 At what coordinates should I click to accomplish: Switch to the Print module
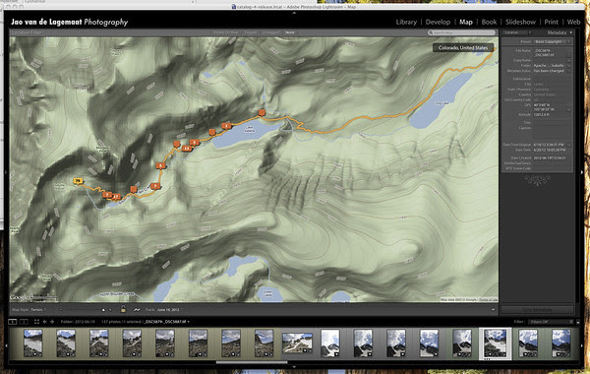point(551,22)
